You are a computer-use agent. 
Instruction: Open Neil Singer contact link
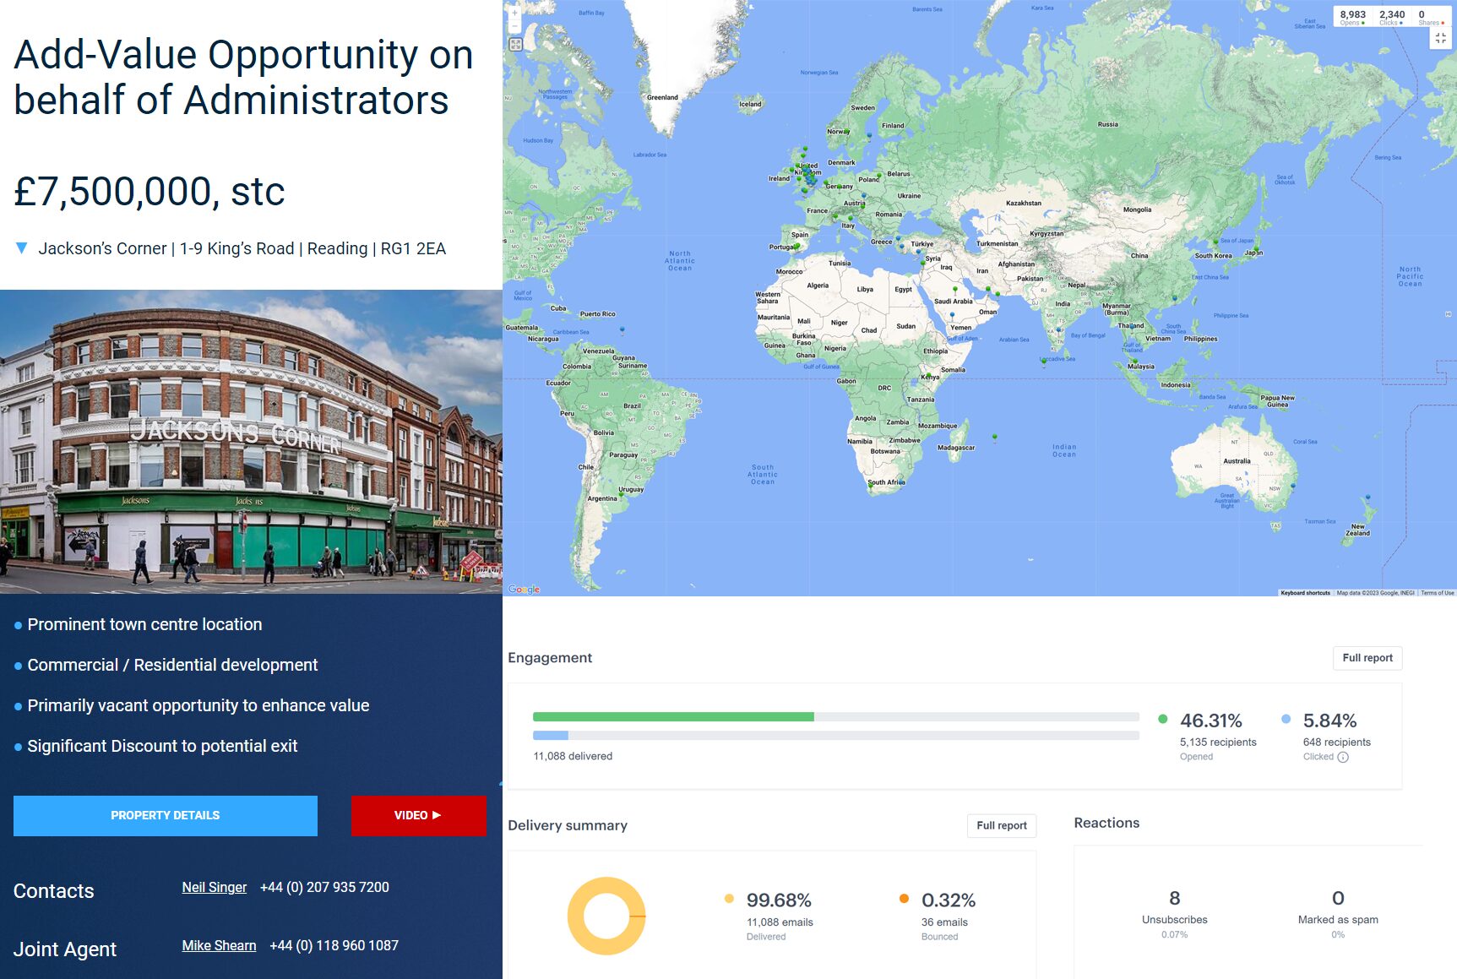[x=215, y=887]
